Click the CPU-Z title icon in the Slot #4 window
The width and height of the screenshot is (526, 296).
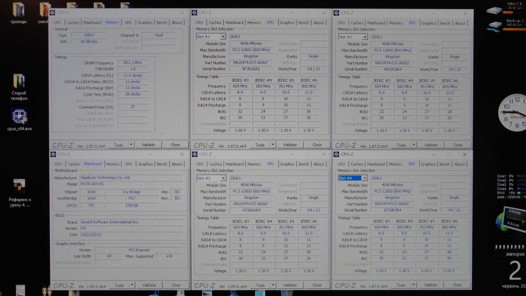tap(336, 154)
